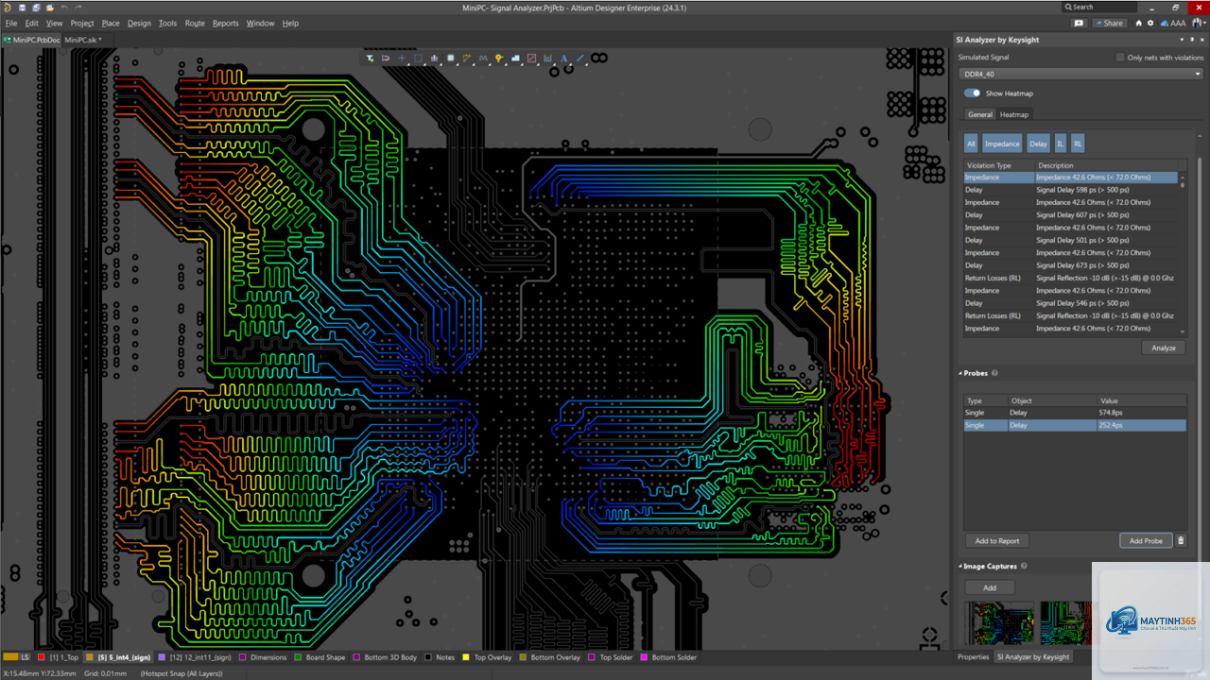This screenshot has width=1210, height=680.
Task: Select the Place String text tool
Action: (563, 58)
